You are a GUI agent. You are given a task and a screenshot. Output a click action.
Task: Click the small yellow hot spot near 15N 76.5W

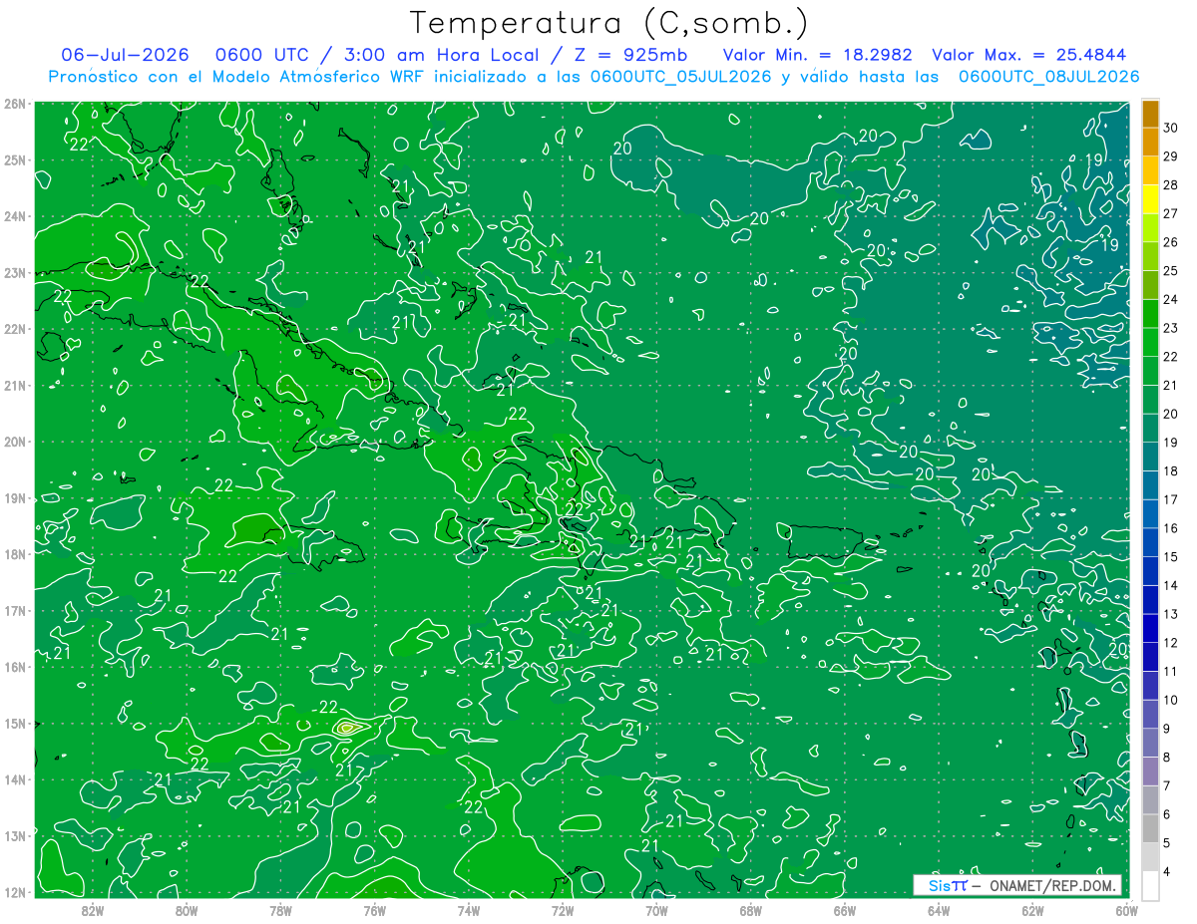tap(347, 728)
